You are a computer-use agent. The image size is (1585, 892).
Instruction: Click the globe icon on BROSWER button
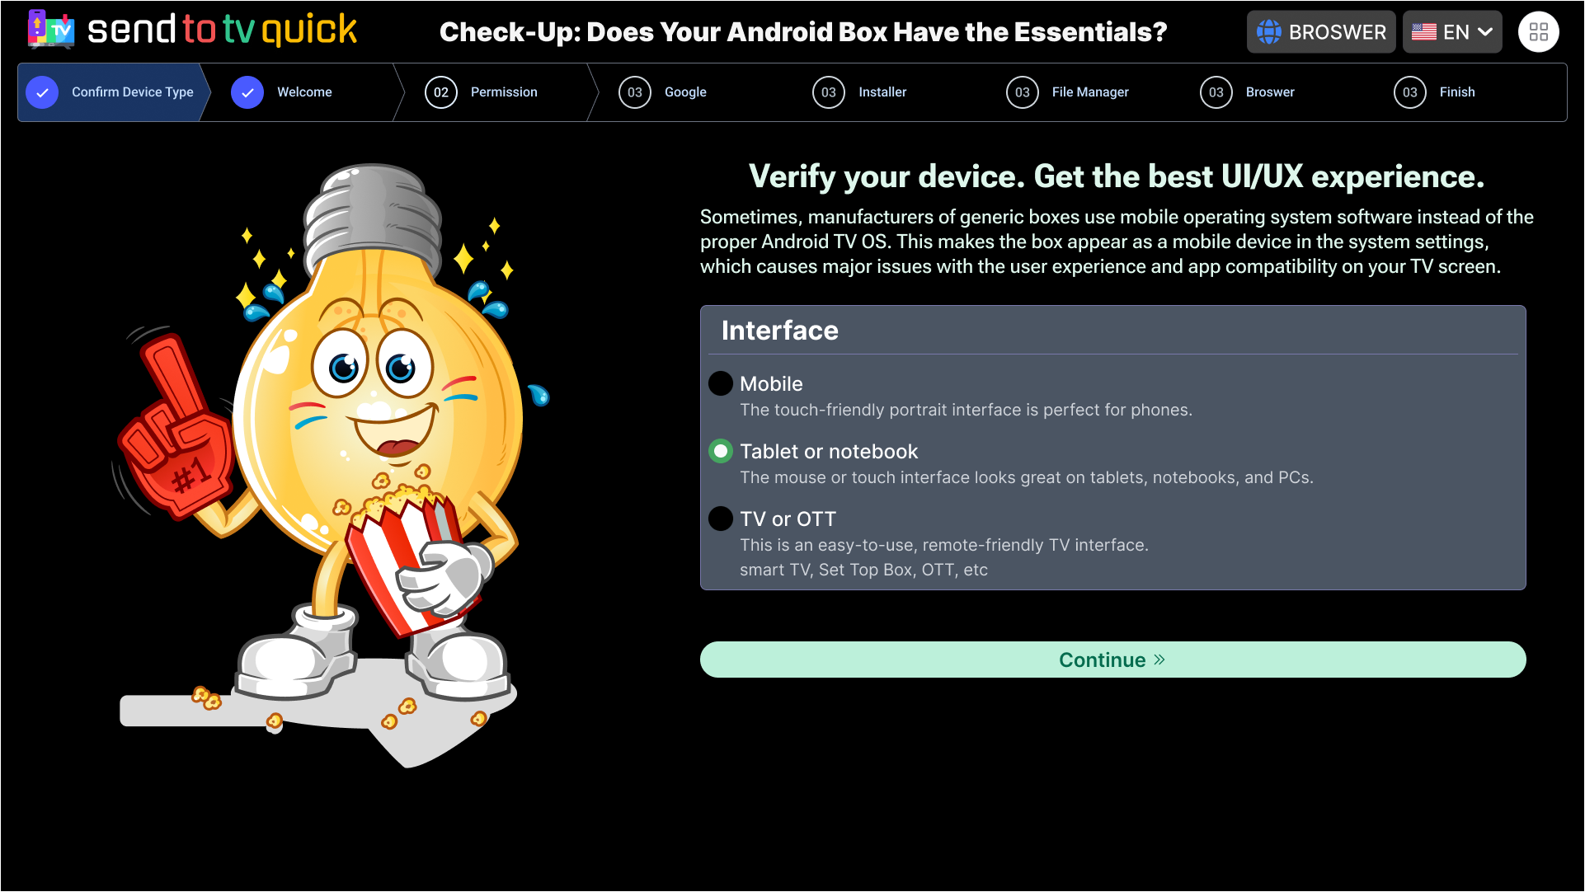point(1268,32)
